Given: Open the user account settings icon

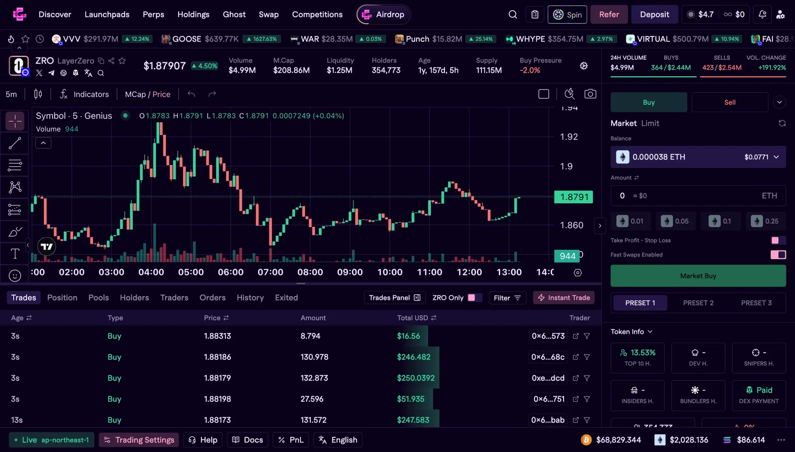Looking at the screenshot, I should [781, 15].
